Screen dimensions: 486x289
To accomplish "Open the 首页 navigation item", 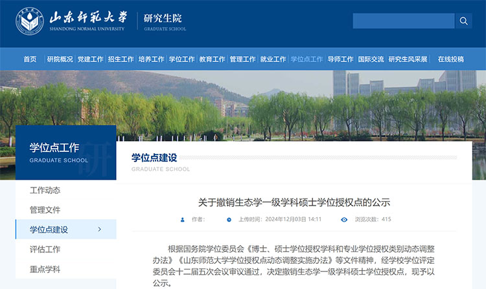I will 30,59.
